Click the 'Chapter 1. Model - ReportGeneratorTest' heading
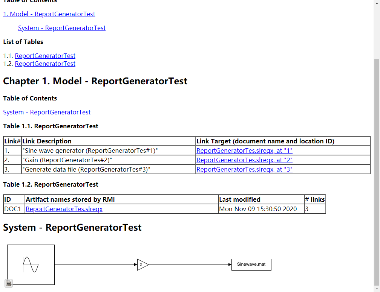Viewport: 380px width, 292px height. (x=95, y=81)
